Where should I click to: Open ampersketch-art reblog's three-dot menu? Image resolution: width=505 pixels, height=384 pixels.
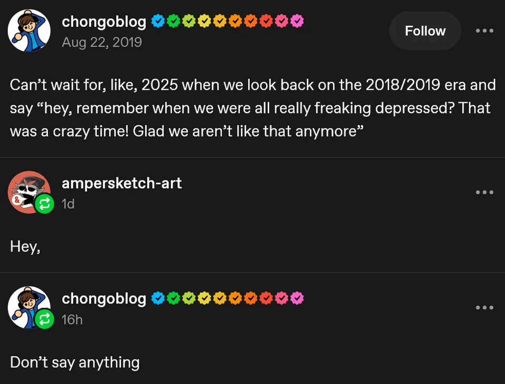pyautogui.click(x=484, y=192)
